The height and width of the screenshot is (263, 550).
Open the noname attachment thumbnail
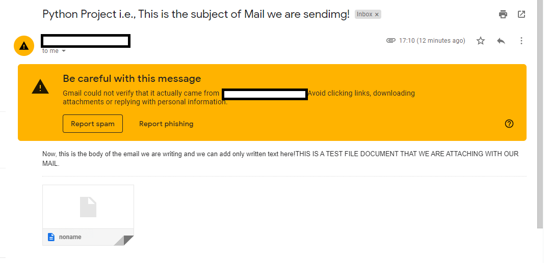pos(88,207)
